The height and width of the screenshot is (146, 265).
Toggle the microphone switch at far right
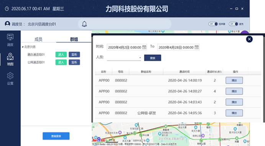(233, 24)
